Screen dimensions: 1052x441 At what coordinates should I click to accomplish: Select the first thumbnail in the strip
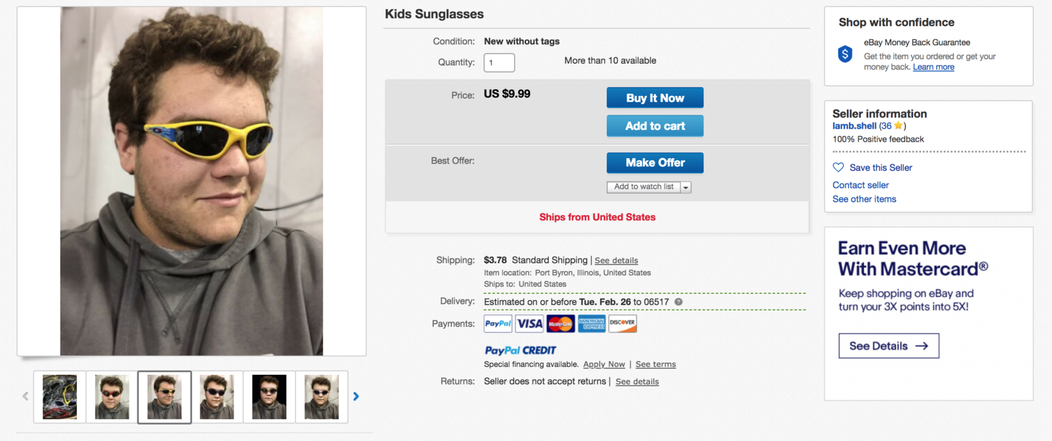point(60,397)
